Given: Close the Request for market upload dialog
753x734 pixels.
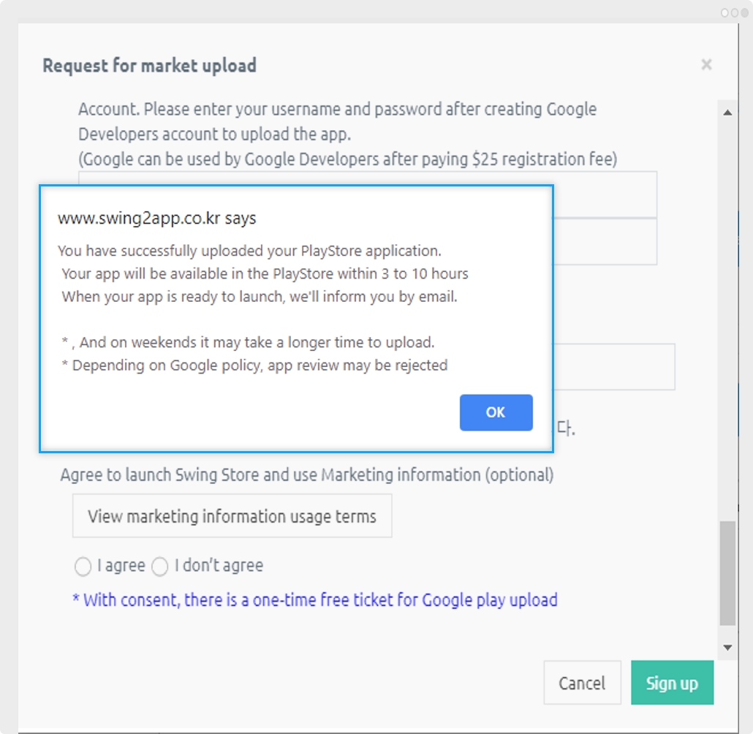Looking at the screenshot, I should pos(706,64).
